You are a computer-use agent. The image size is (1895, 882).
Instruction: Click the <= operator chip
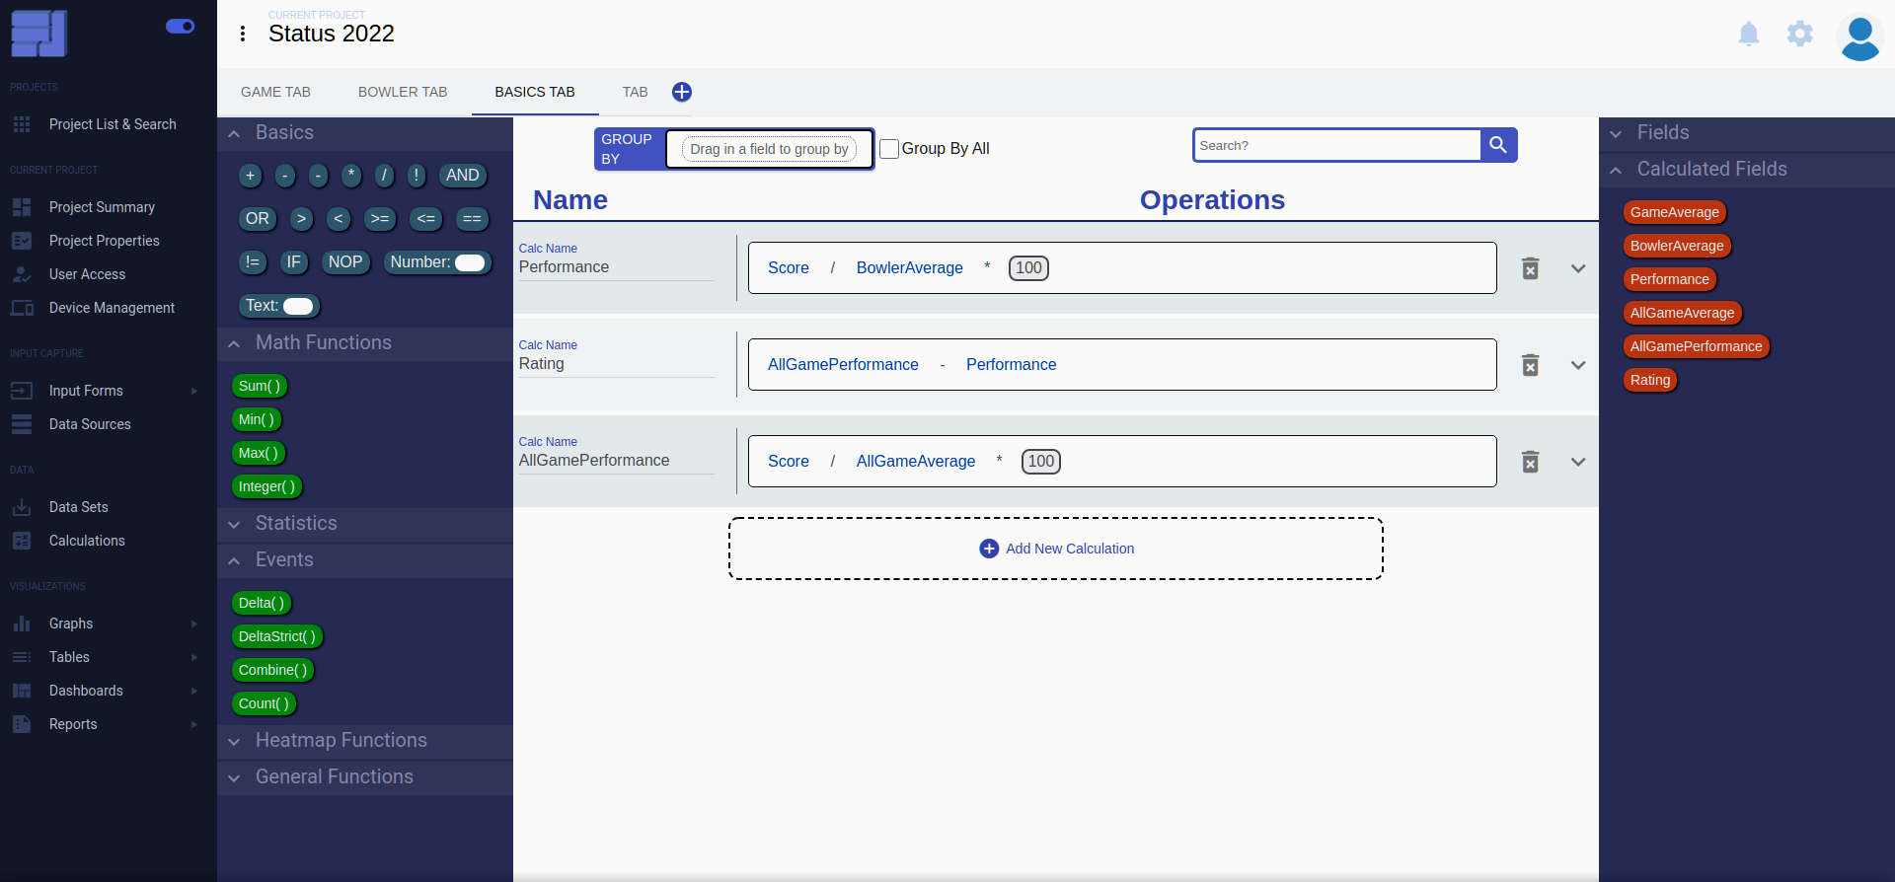coord(426,219)
